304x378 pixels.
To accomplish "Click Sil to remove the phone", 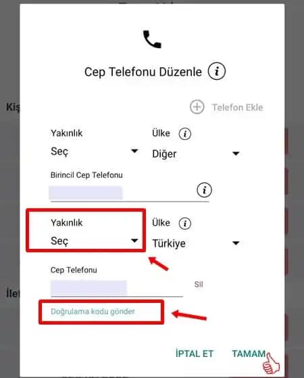I will coord(199,285).
